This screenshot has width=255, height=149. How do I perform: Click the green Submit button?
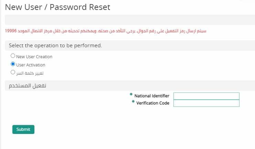23,129
